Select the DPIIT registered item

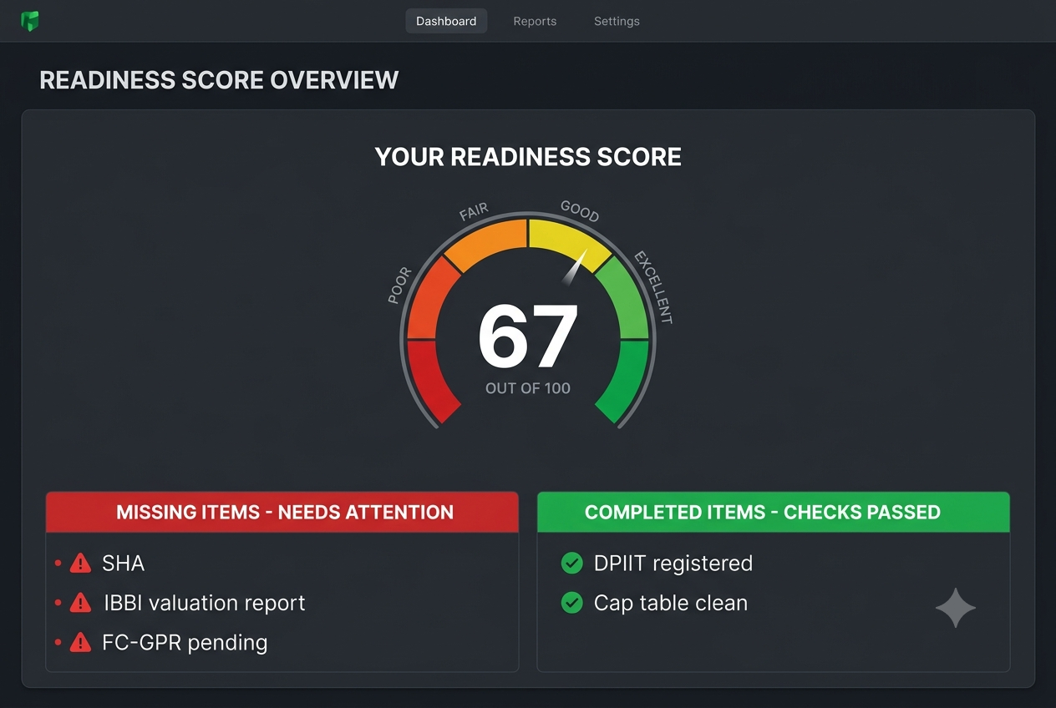[673, 564]
